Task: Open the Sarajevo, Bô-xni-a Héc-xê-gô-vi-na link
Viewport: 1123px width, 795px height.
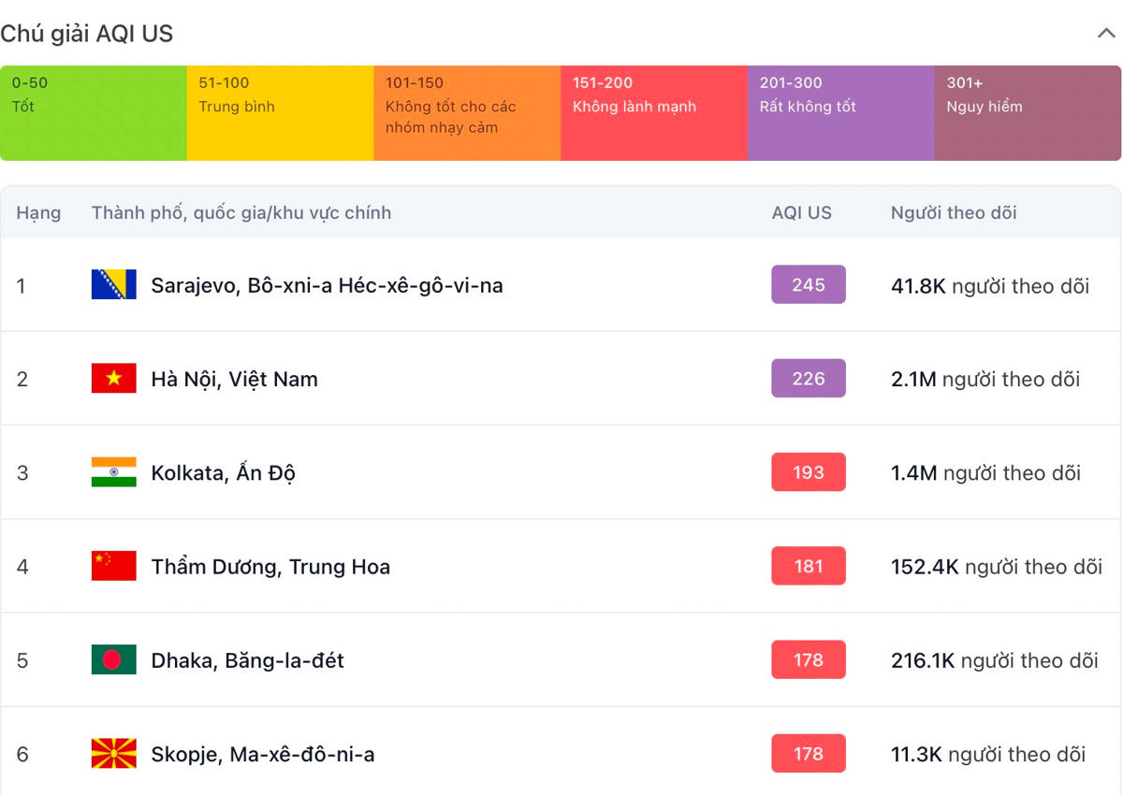Action: (327, 285)
